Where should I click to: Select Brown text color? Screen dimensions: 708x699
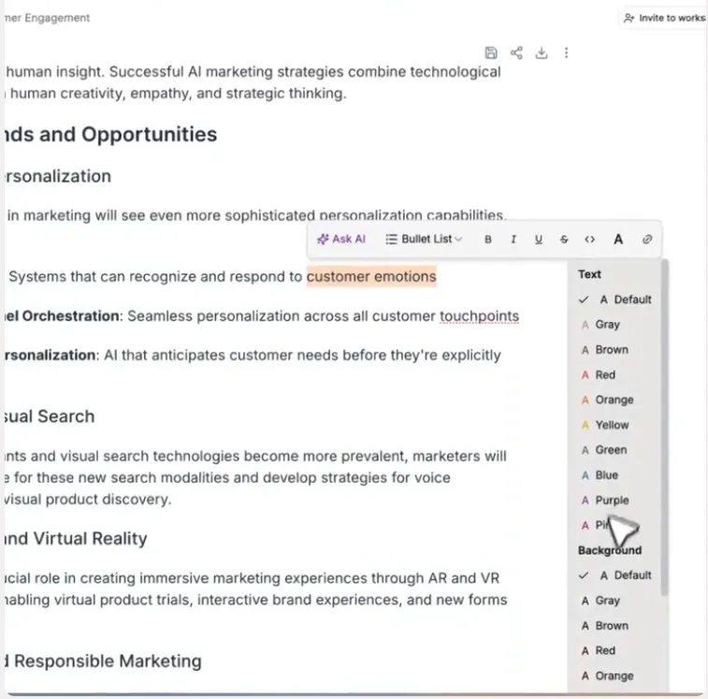coord(615,350)
